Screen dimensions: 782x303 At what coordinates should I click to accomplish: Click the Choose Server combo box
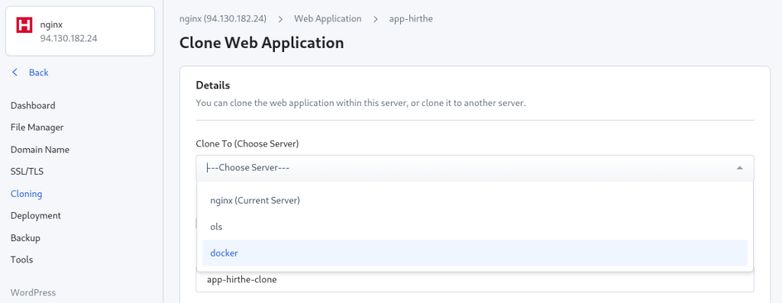pyautogui.click(x=475, y=168)
